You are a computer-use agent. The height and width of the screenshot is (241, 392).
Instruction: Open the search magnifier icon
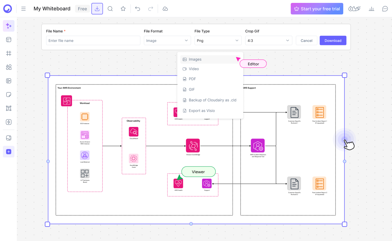click(110, 9)
